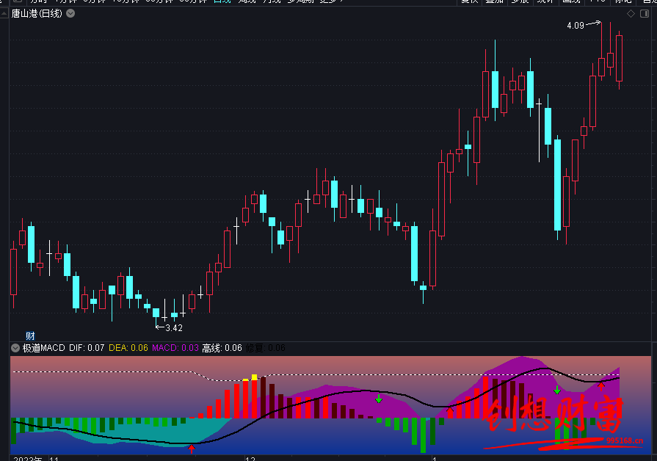The height and width of the screenshot is (461, 657).
Task: Click the 3.42 low price label
Action: click(174, 327)
